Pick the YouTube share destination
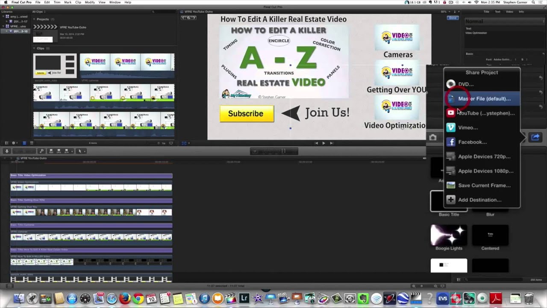This screenshot has width=547, height=308. click(x=482, y=113)
